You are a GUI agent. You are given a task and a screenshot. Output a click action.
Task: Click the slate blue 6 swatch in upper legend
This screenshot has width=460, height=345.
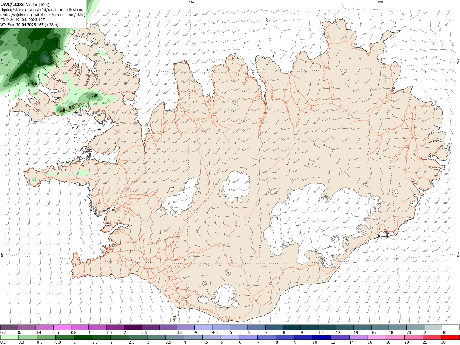pos(257,327)
